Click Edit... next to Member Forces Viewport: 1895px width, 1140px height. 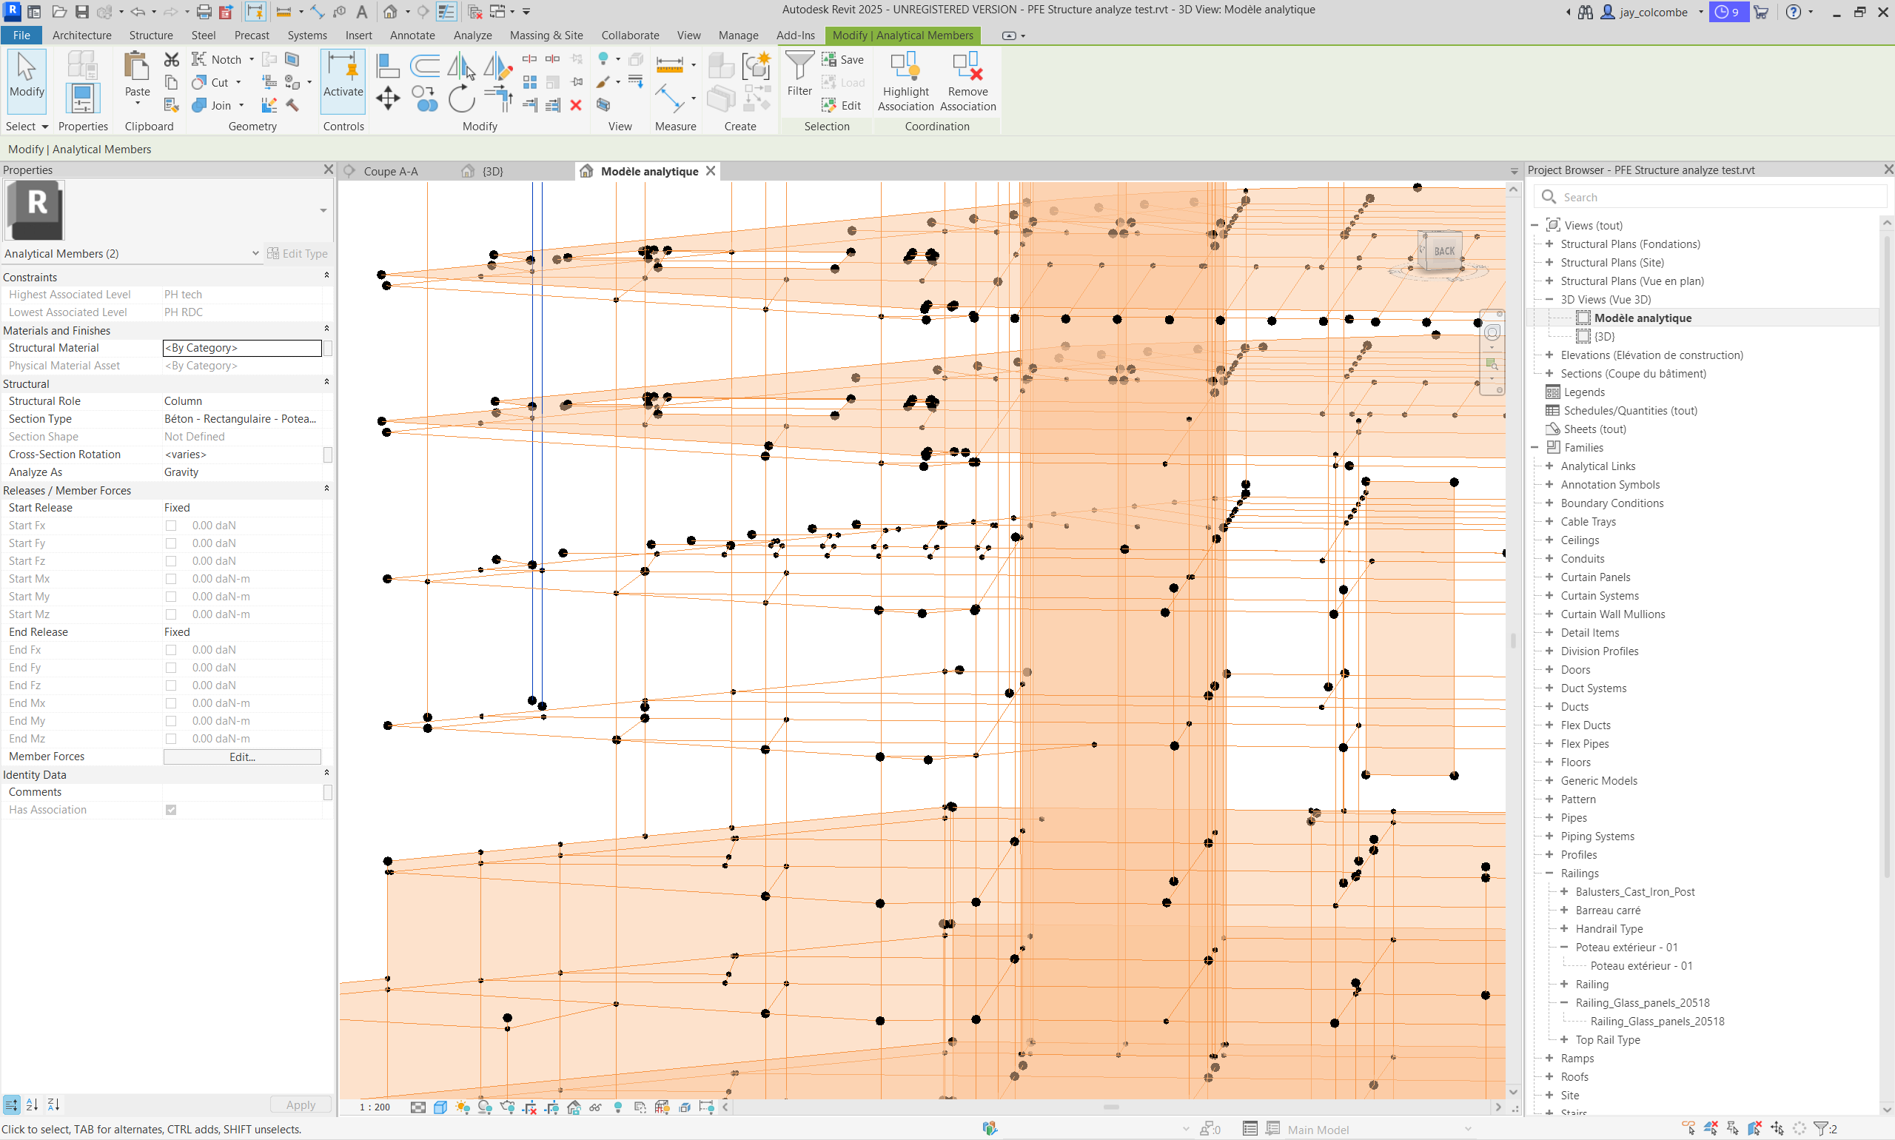(x=241, y=757)
